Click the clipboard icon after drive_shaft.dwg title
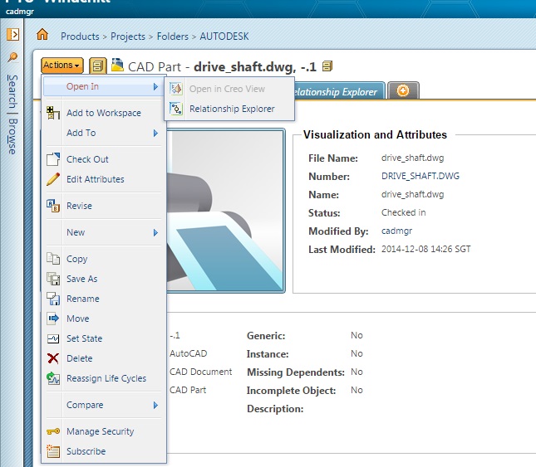The width and height of the screenshot is (536, 467). click(327, 66)
